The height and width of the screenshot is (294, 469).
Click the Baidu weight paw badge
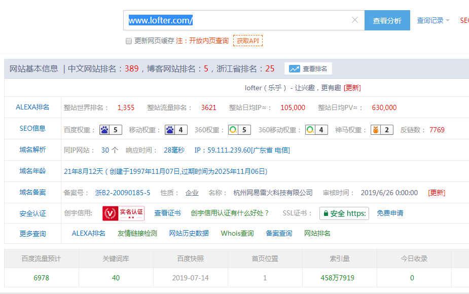pyautogui.click(x=111, y=130)
